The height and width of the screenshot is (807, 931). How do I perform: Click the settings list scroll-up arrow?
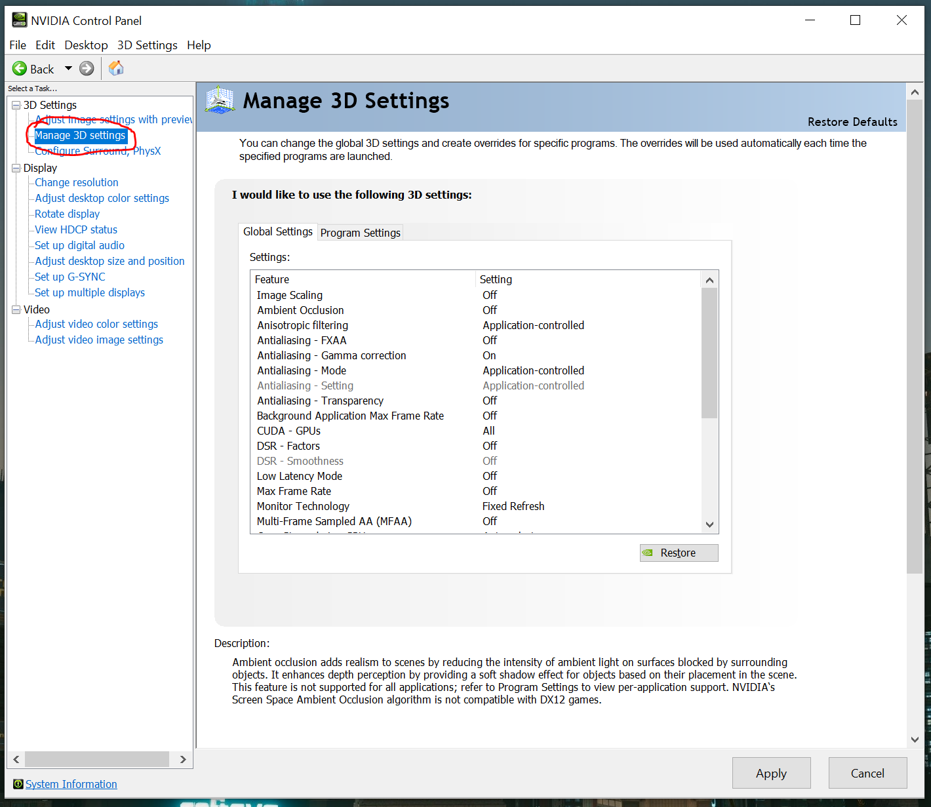point(709,280)
